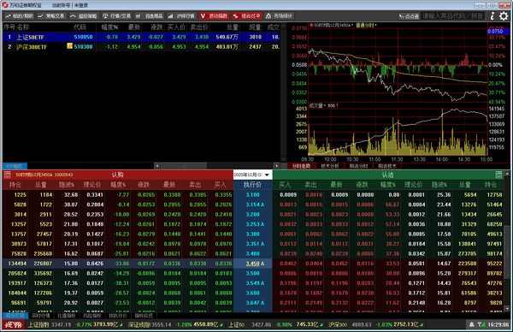Click the 点点通 pointer icon

pyautogui.click(x=409, y=15)
